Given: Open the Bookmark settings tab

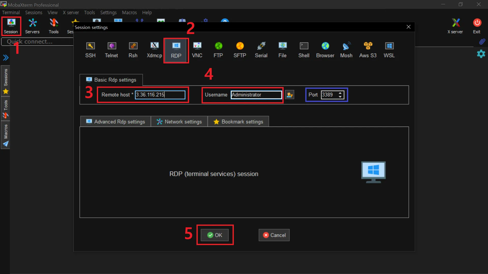Looking at the screenshot, I should pos(238,122).
